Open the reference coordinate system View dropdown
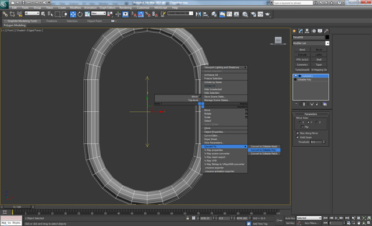This screenshot has height=226, width=372. point(98,13)
